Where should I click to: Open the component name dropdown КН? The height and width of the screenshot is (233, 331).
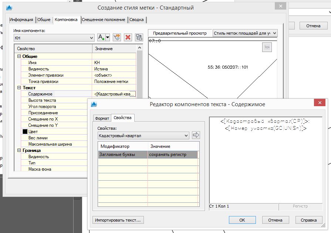pos(54,38)
